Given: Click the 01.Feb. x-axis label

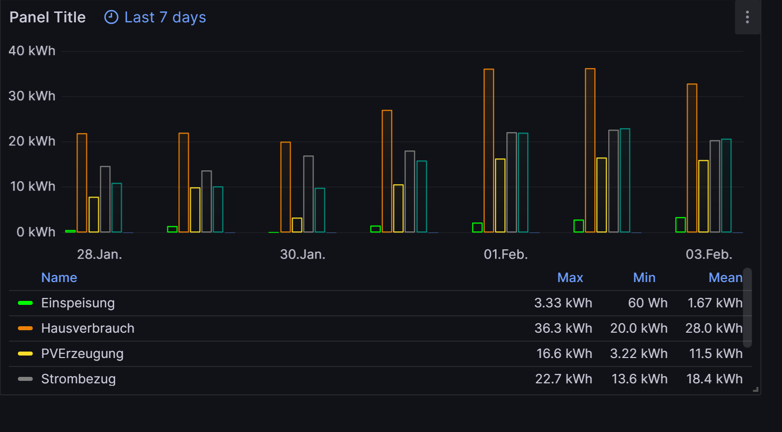Looking at the screenshot, I should point(506,254).
